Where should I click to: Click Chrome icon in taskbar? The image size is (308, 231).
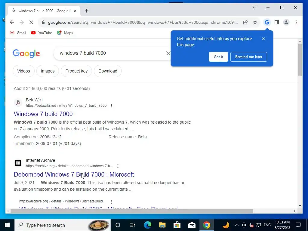pos(206,225)
